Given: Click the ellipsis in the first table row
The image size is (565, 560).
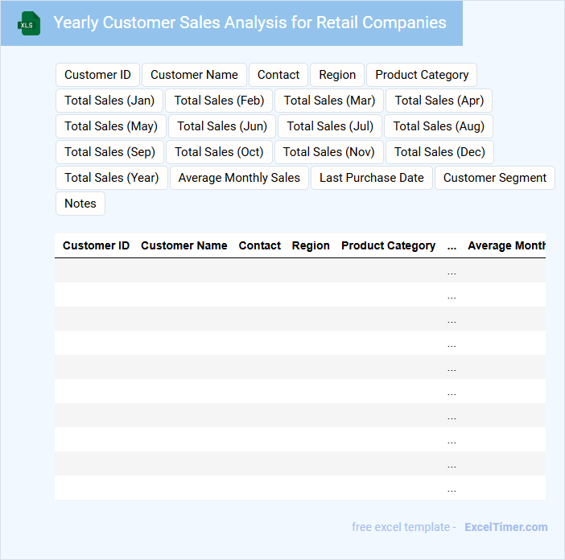Looking at the screenshot, I should [x=452, y=271].
